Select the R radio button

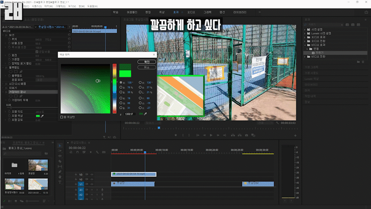(121, 98)
